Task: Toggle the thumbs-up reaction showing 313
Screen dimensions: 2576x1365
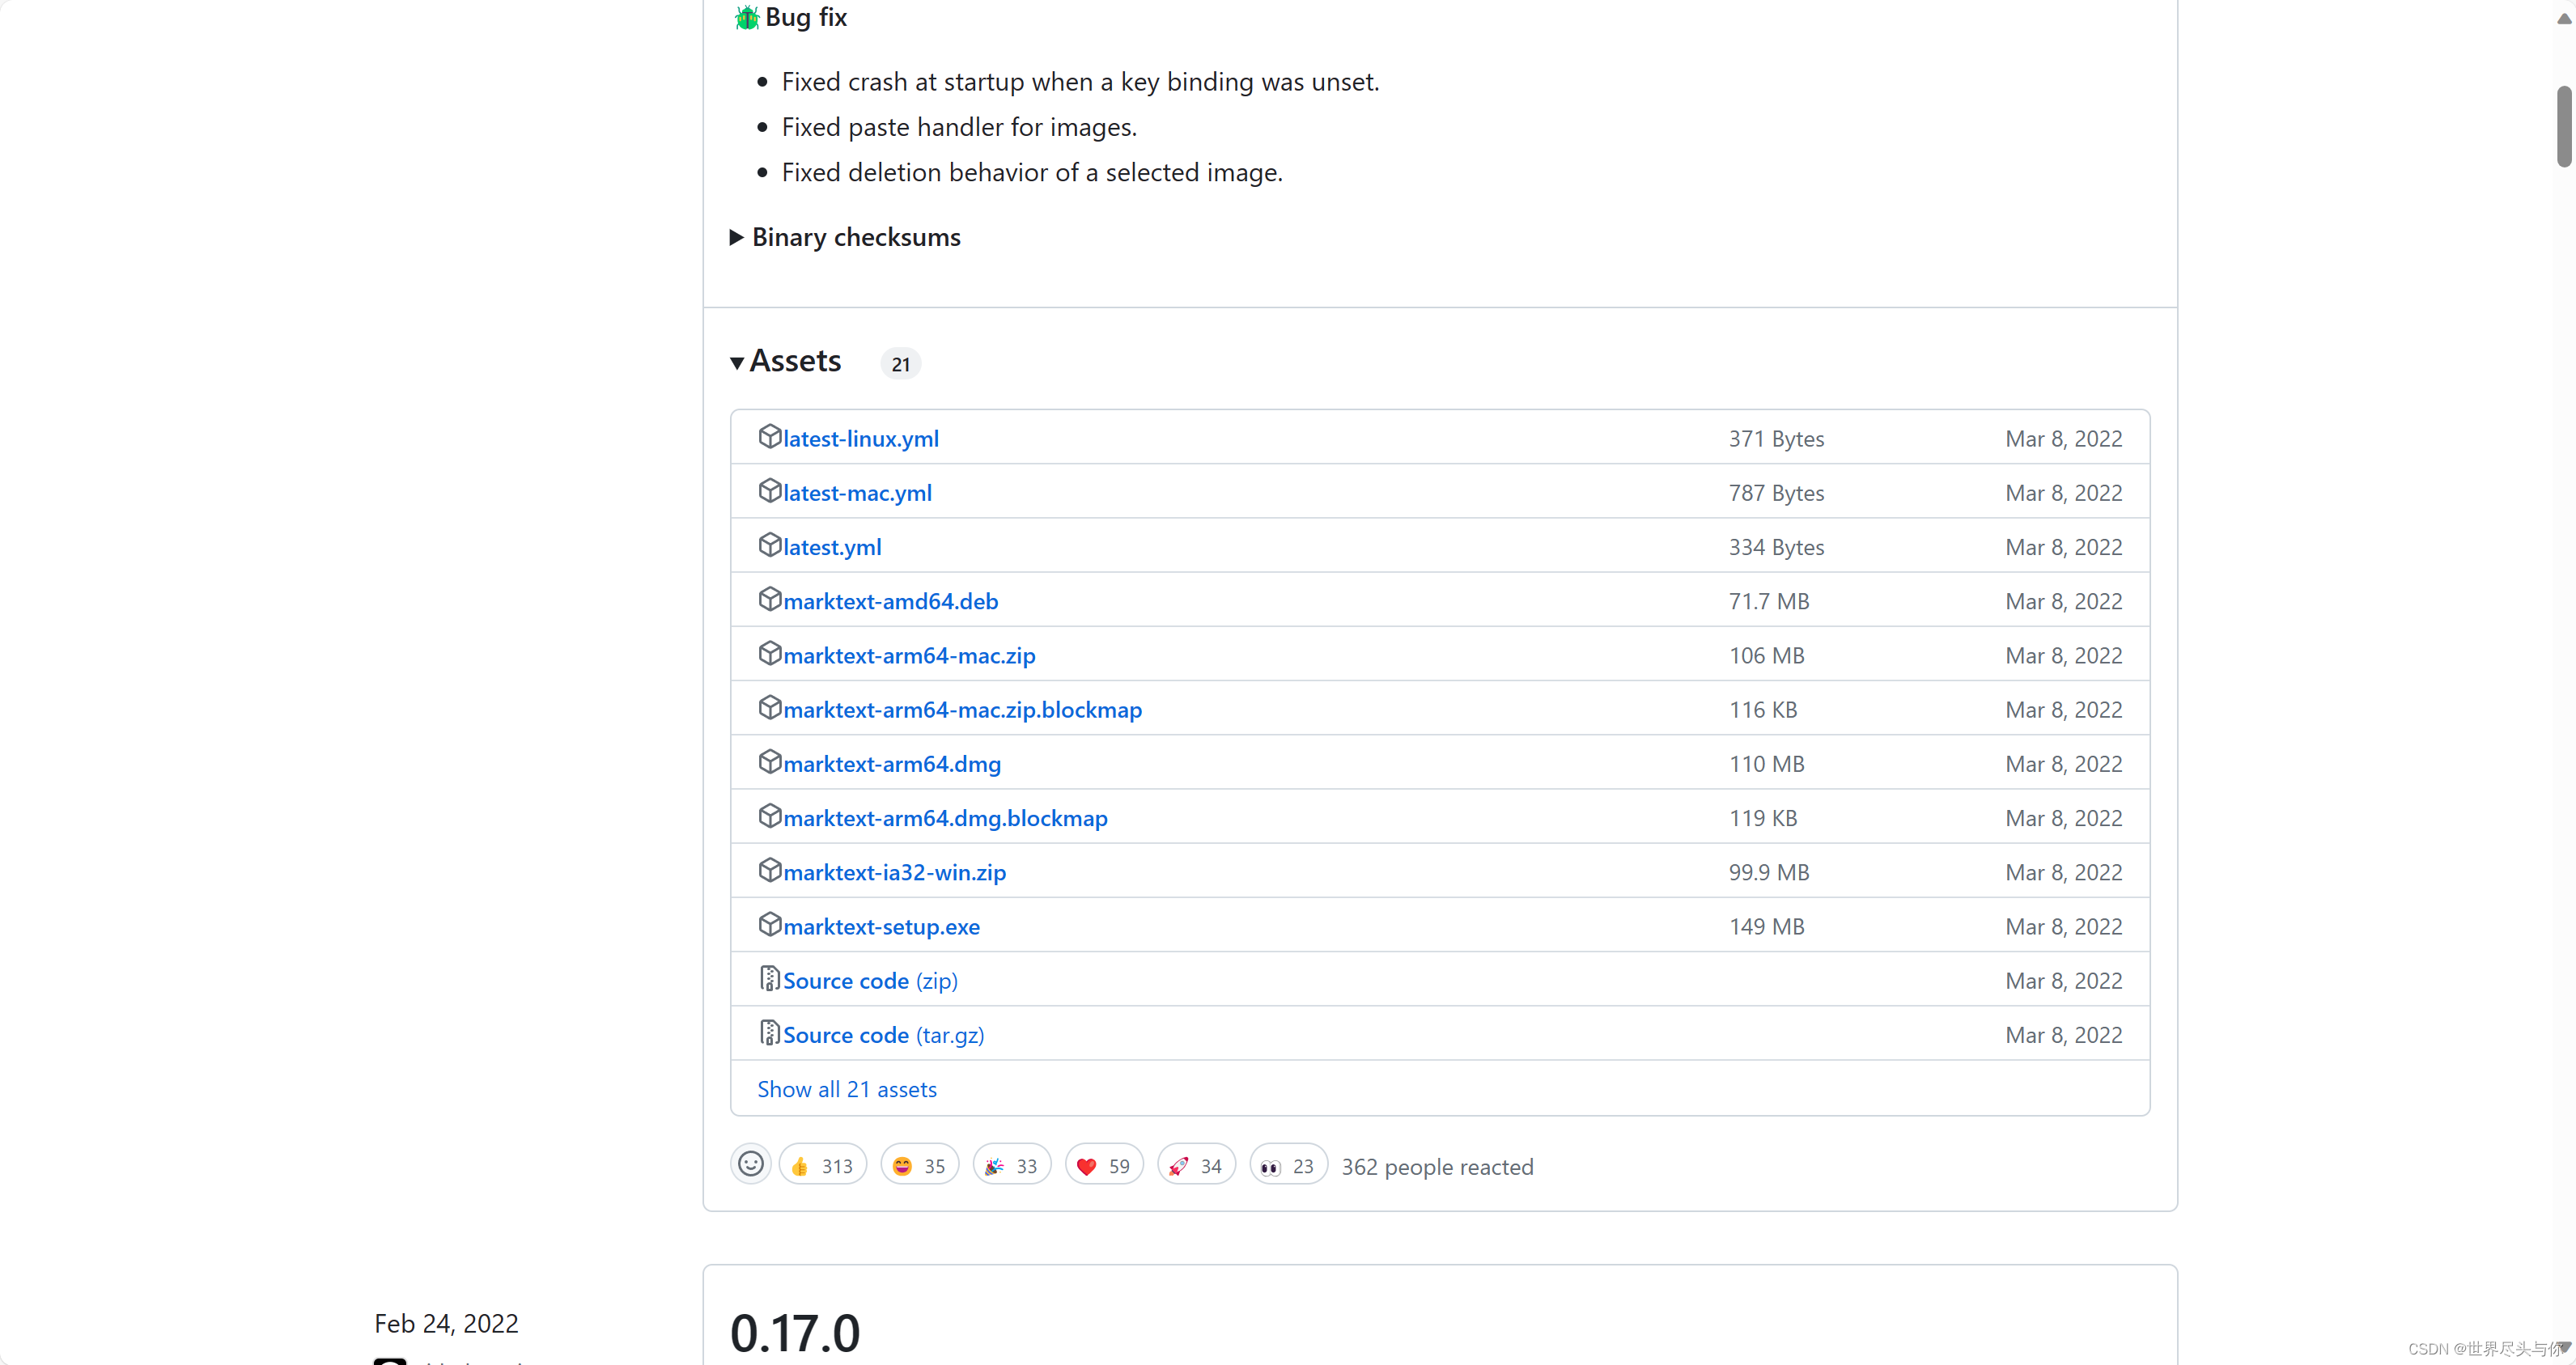Action: point(821,1163)
